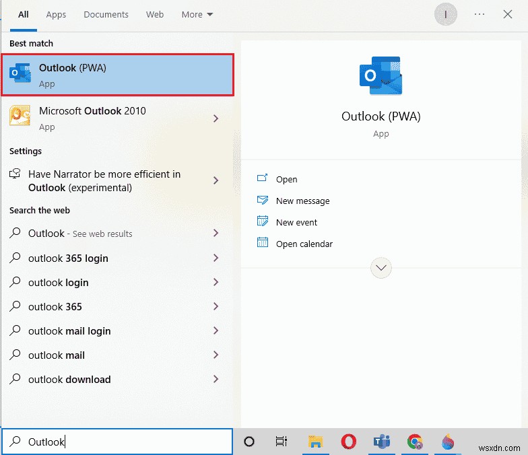Choose 'outlook 365' web suggestion
Viewport: 528px width, 455px height.
[x=117, y=307]
